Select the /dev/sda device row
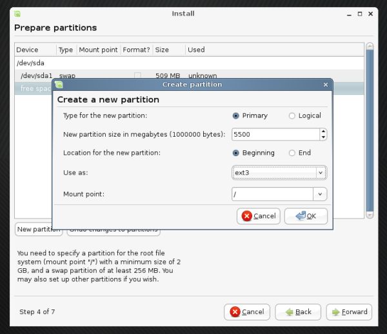 point(189,63)
